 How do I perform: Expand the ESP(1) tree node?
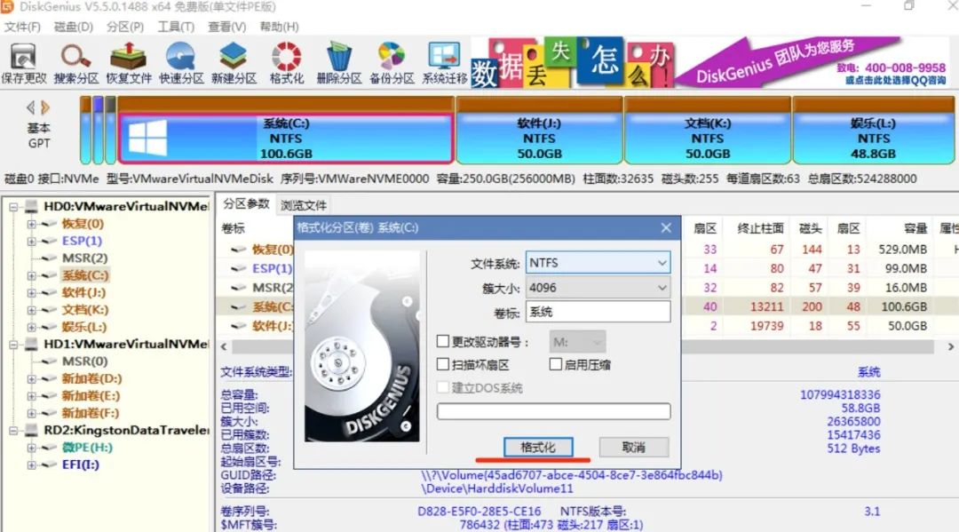coord(31,241)
